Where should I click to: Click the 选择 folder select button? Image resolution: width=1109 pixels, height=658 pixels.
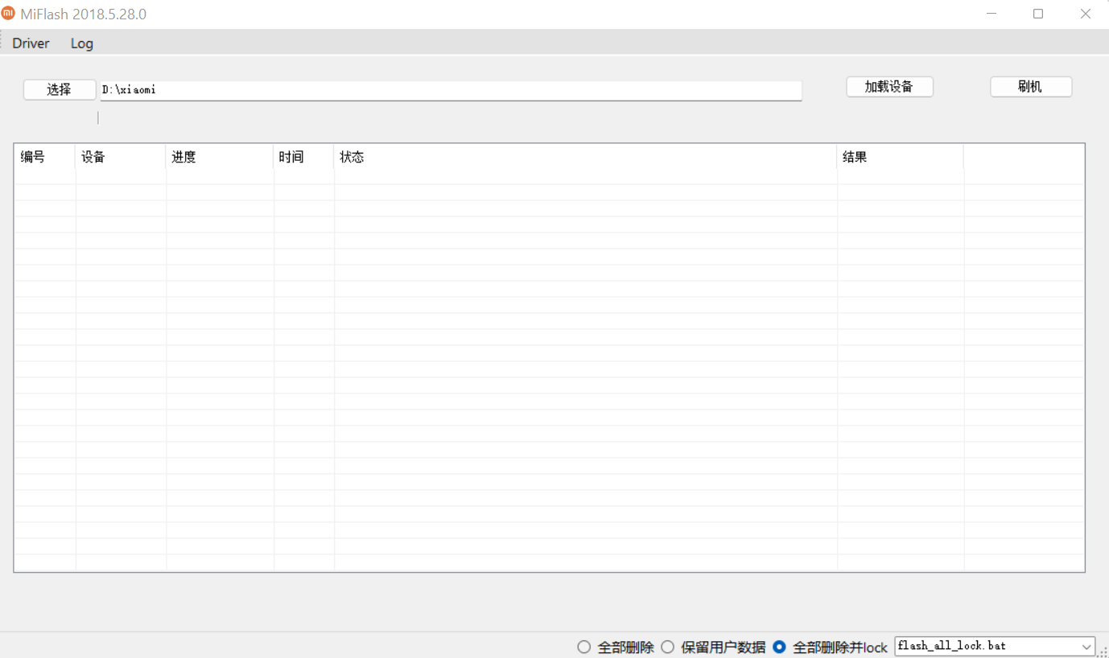tap(60, 89)
